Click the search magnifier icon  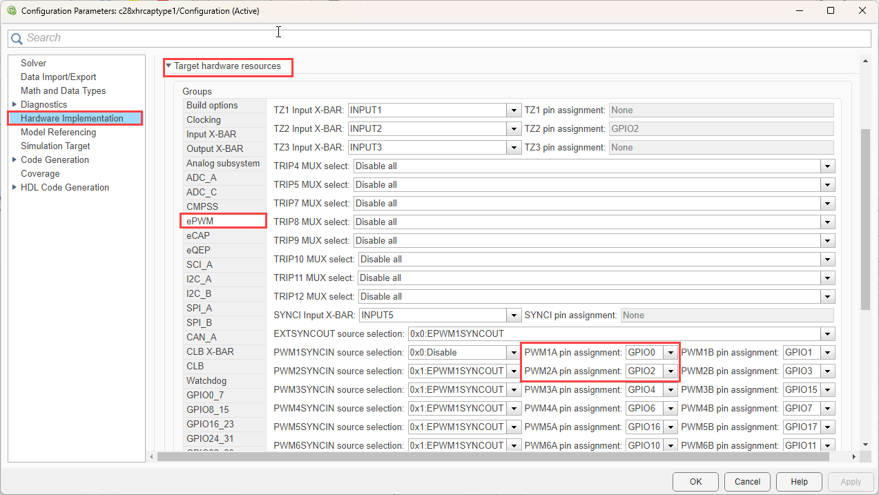(17, 39)
